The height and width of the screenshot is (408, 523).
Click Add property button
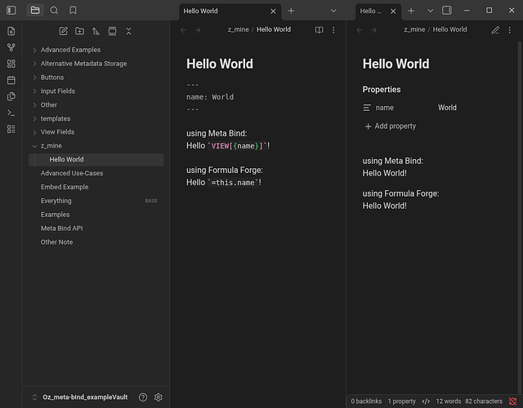(x=391, y=126)
